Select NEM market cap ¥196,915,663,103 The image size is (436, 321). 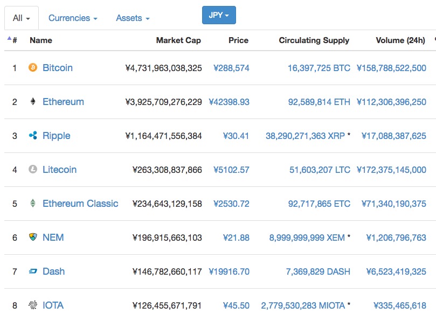[x=167, y=238]
